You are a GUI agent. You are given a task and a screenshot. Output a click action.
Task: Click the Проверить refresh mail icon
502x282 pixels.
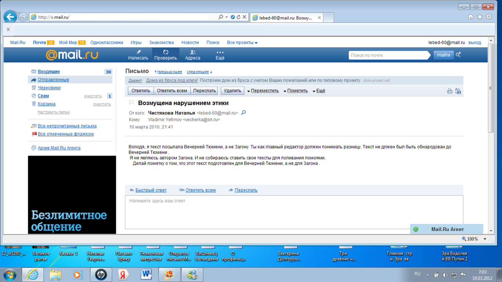pyautogui.click(x=166, y=52)
